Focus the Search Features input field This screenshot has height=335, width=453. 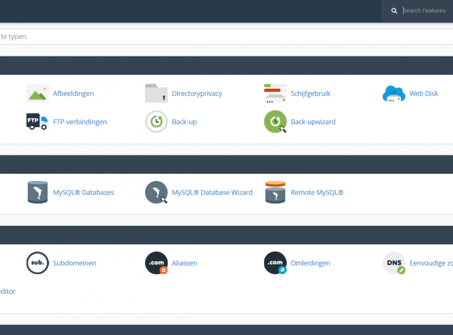tap(424, 11)
